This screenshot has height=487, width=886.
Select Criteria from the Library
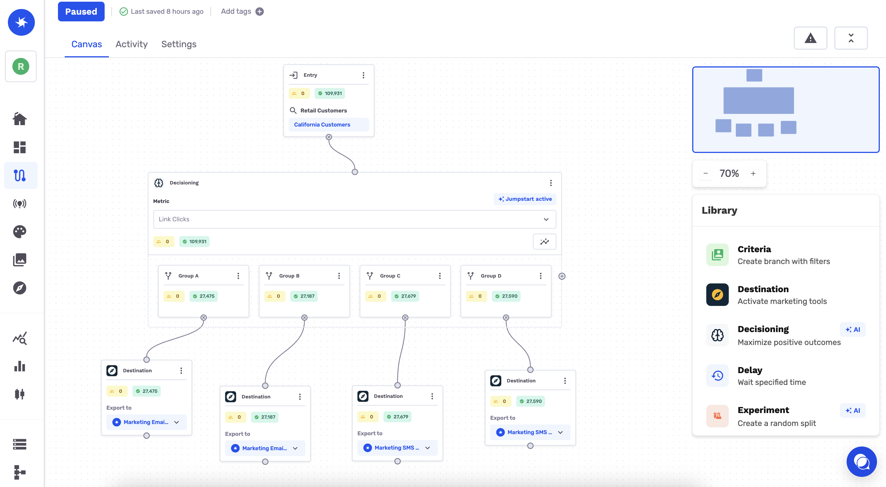(x=786, y=255)
